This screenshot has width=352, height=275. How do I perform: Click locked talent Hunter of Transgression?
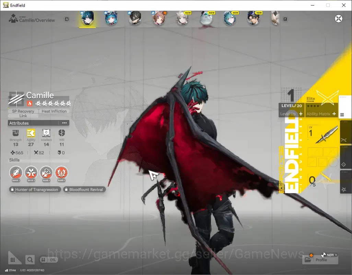point(35,189)
